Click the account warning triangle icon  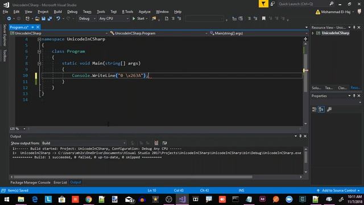point(317,12)
